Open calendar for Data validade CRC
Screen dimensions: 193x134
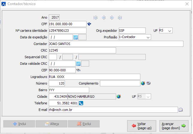tap(78, 64)
